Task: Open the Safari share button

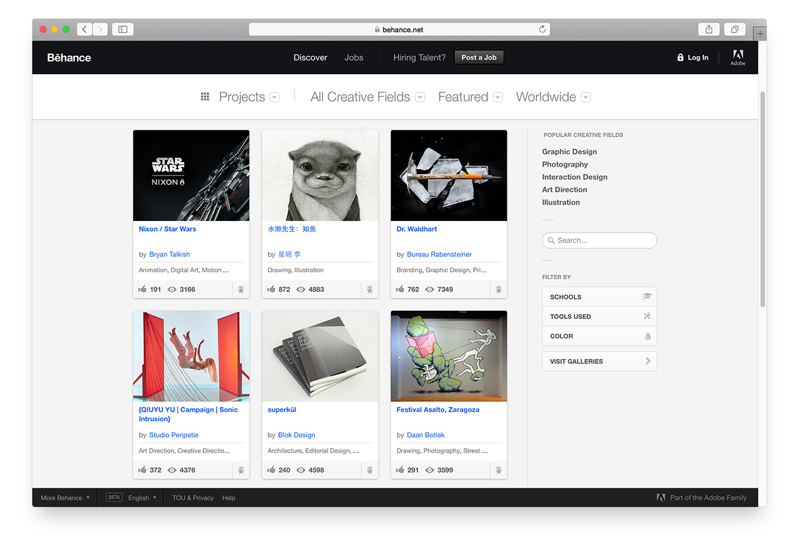Action: (x=709, y=29)
